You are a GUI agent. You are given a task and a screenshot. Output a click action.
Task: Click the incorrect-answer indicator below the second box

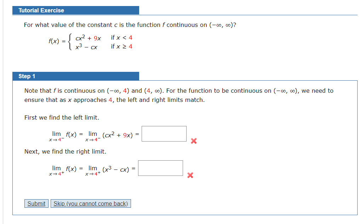pyautogui.click(x=190, y=175)
